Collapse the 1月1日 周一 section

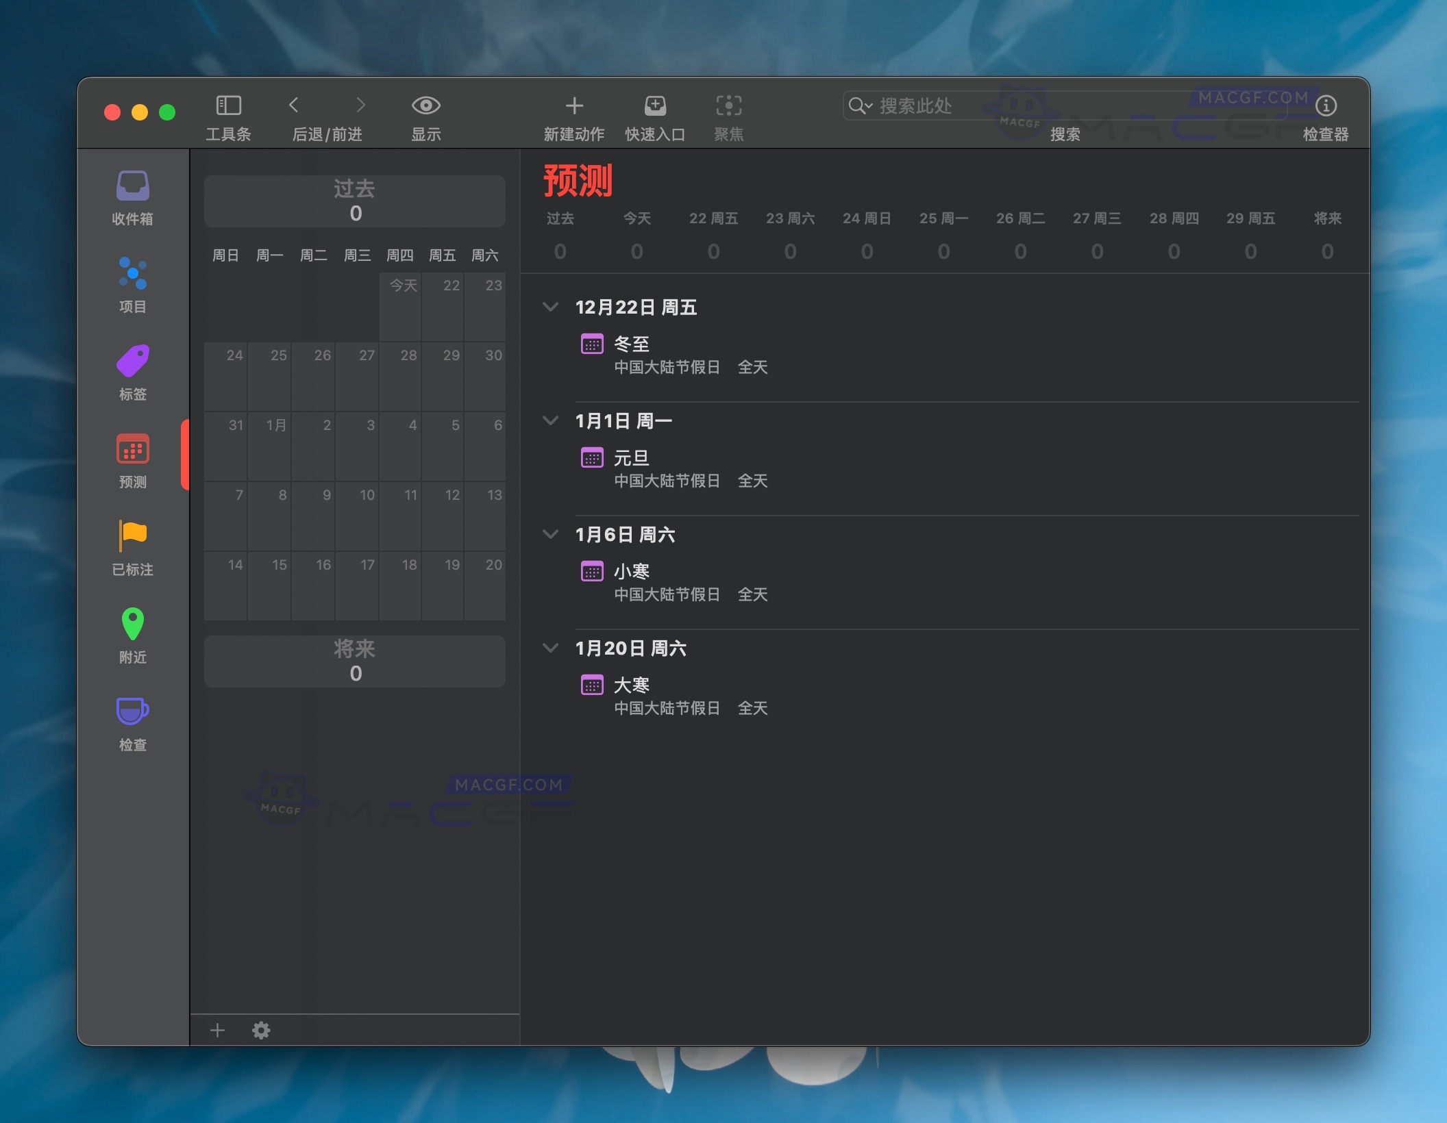tap(552, 420)
